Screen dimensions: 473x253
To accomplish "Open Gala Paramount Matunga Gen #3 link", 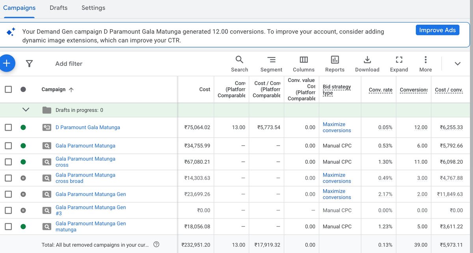I will [x=91, y=210].
